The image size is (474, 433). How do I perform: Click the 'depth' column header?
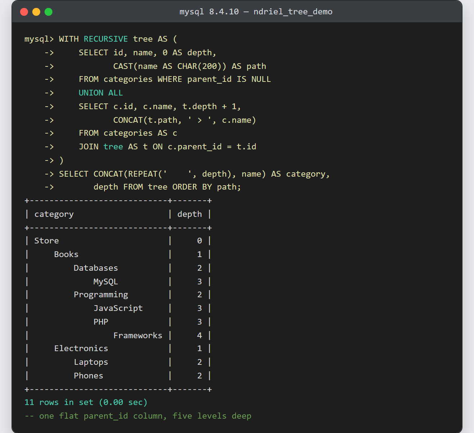(x=190, y=214)
